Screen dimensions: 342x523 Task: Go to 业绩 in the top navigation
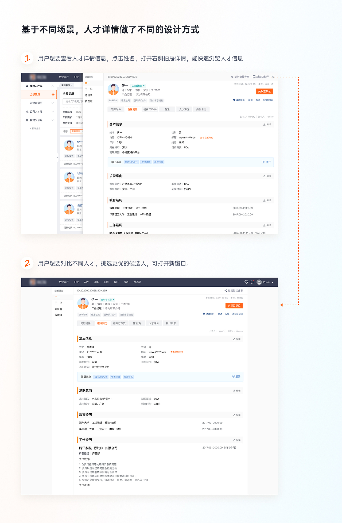106,282
